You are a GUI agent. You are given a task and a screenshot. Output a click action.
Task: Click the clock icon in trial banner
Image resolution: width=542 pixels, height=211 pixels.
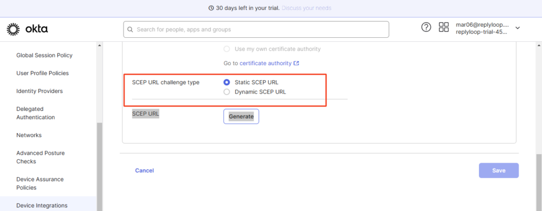212,8
